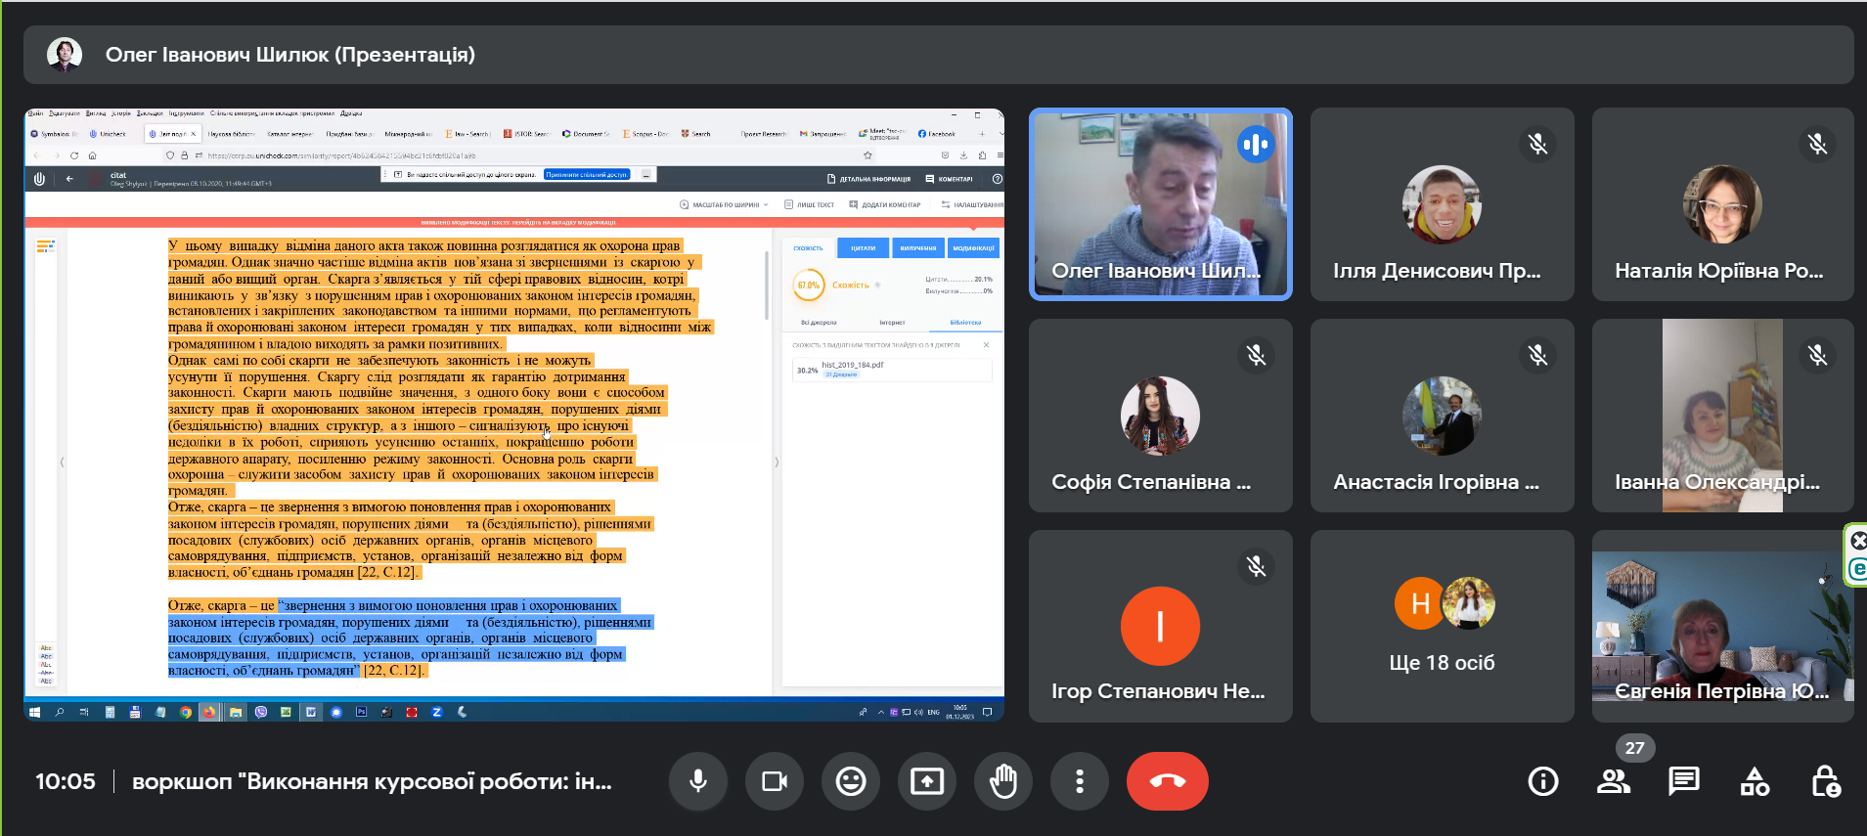Open meeting details info icon
Image resolution: width=1867 pixels, height=836 pixels.
point(1543,781)
